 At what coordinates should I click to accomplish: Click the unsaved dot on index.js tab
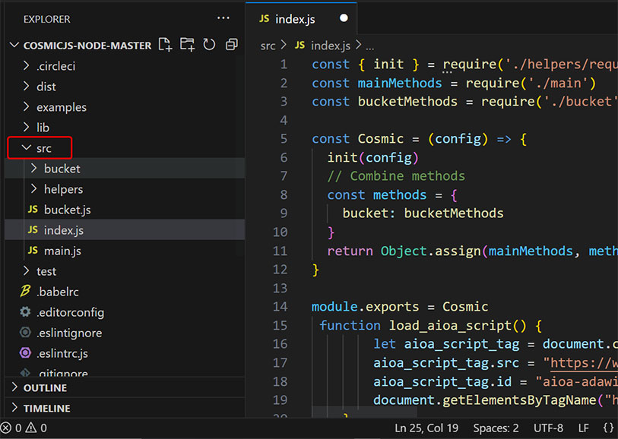(x=344, y=18)
